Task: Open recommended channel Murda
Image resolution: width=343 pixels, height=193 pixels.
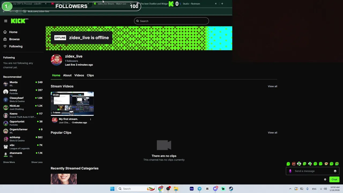Action: point(23,84)
